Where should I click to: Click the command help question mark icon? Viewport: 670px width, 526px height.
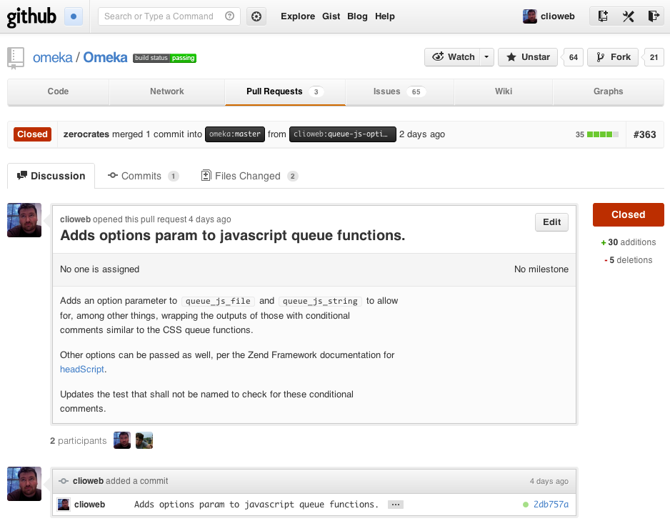point(229,16)
